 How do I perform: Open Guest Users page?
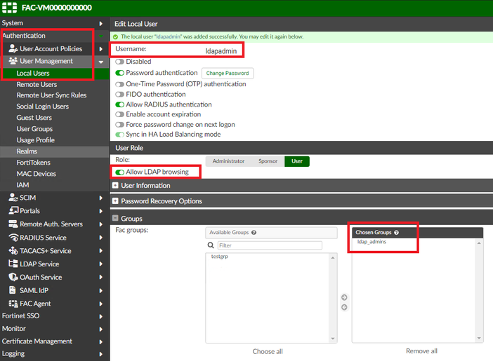(34, 118)
